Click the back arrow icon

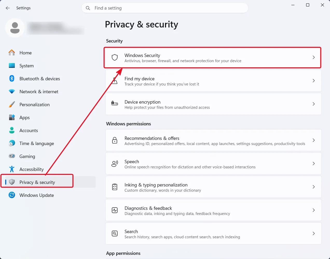(8, 8)
